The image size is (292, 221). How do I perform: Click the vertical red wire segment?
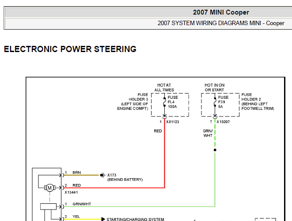tap(165, 153)
